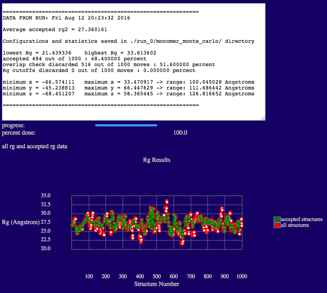Click the 'highest Rg = 33.613602' value
The width and height of the screenshot is (327, 293).
[120, 53]
